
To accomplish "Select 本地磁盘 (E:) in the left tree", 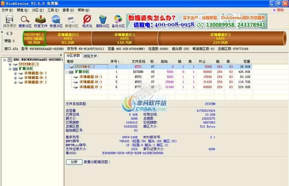I will pos(35,78).
